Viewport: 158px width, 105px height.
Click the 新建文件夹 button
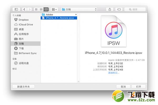(x=23, y=87)
